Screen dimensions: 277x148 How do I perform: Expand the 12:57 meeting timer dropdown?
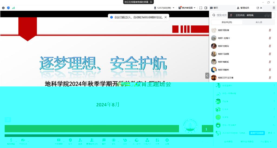coord(166,8)
